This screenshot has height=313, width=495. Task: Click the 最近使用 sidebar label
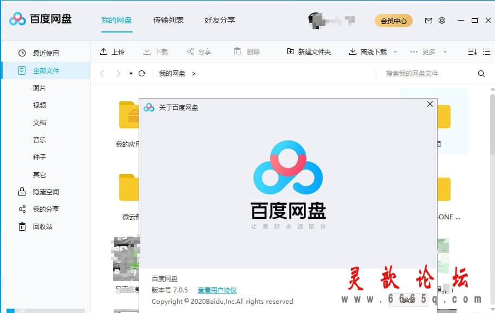[46, 53]
